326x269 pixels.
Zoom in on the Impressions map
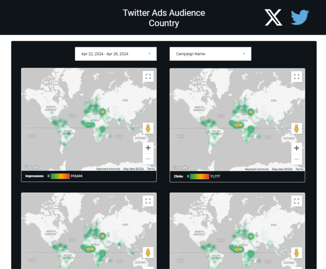[148, 148]
